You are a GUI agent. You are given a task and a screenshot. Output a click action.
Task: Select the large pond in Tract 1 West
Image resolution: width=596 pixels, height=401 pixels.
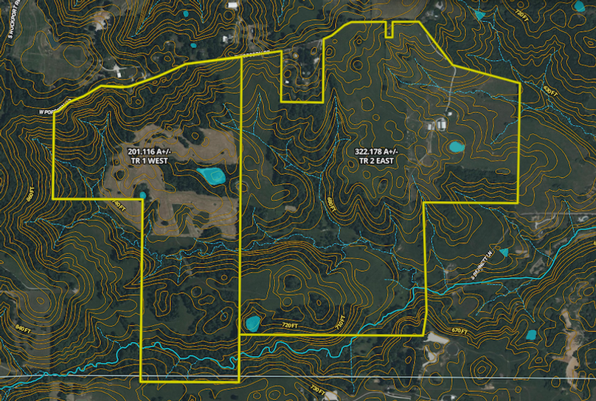coord(212,176)
